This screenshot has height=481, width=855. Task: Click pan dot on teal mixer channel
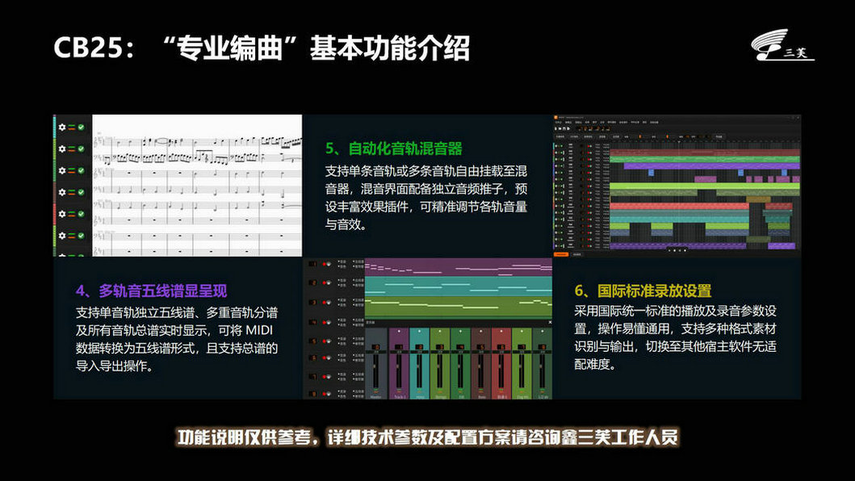(x=419, y=331)
